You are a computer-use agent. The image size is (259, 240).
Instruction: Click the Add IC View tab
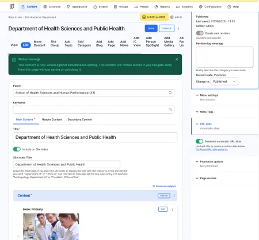(x=137, y=41)
